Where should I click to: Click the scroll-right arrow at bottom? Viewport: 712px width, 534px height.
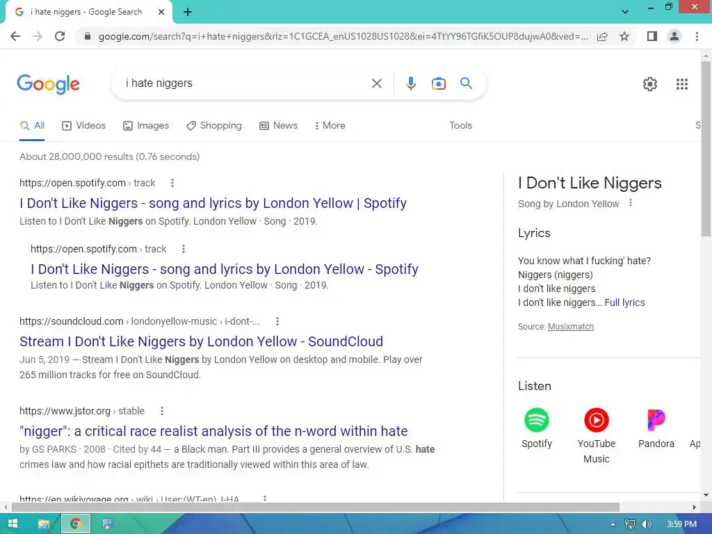tap(695, 507)
